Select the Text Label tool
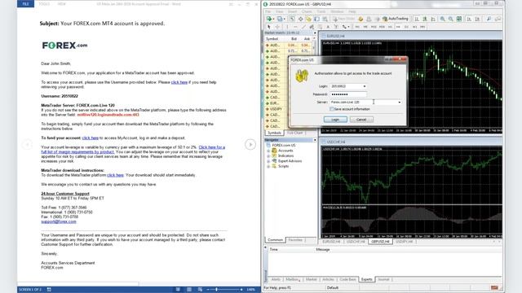Image resolution: width=522 pixels, height=293 pixels. pyautogui.click(x=336, y=27)
